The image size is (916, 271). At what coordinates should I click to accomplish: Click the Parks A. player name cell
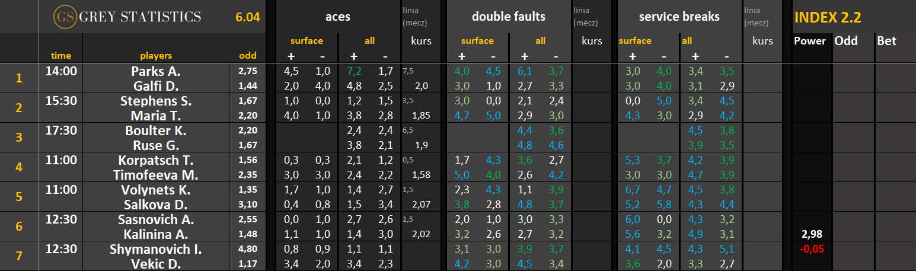point(155,71)
